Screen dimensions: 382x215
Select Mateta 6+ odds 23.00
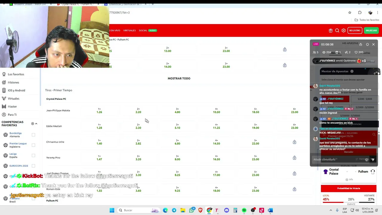(x=295, y=110)
